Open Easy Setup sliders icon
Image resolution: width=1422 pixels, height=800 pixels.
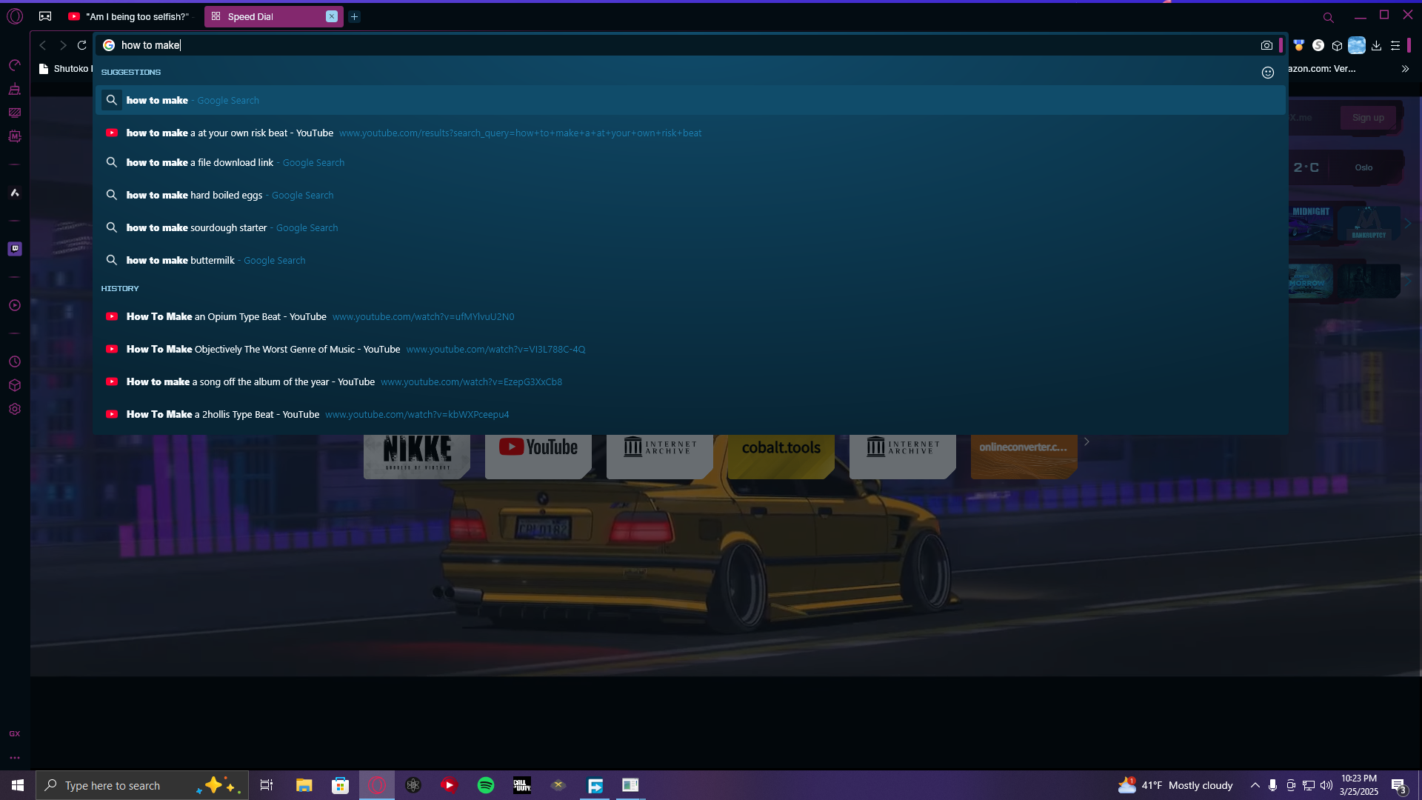(x=1395, y=45)
